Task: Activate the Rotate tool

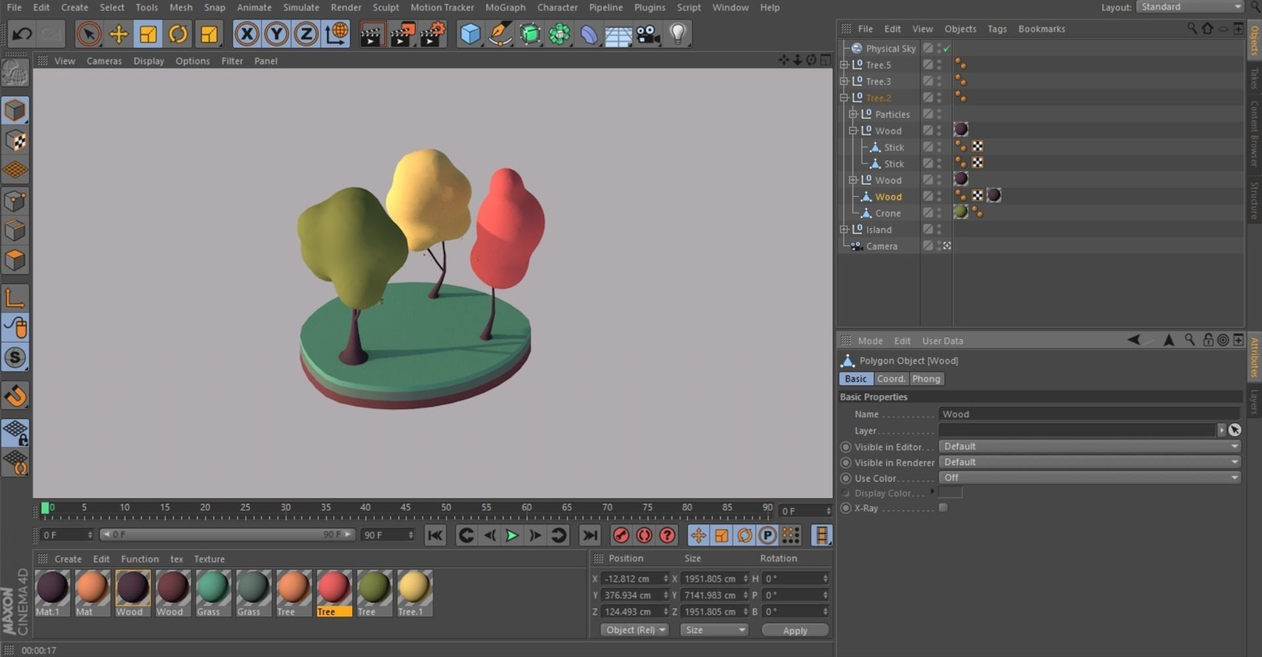Action: click(178, 34)
